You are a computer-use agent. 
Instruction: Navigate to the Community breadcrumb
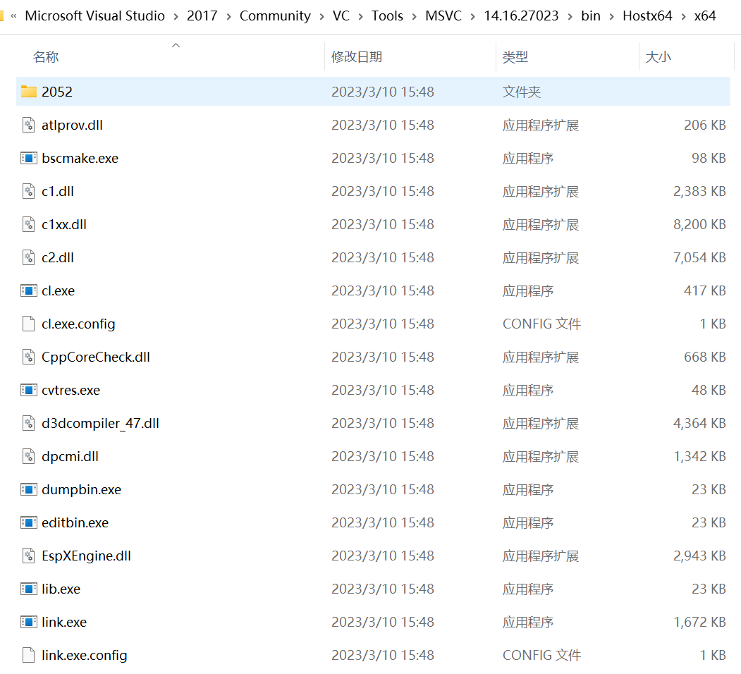pos(275,16)
